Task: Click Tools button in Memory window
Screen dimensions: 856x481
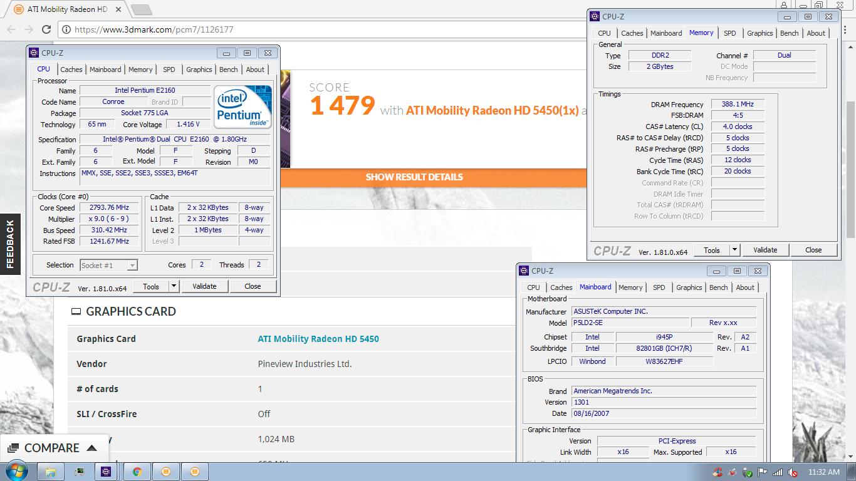Action: click(712, 250)
